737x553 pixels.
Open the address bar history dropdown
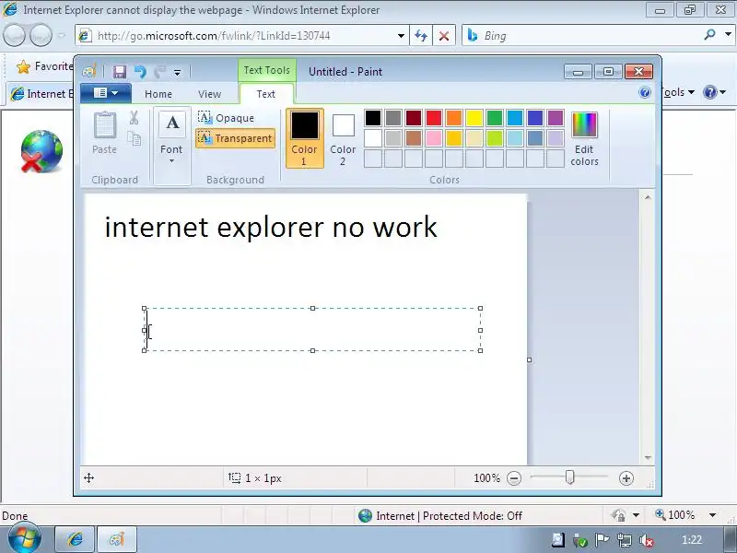401,36
